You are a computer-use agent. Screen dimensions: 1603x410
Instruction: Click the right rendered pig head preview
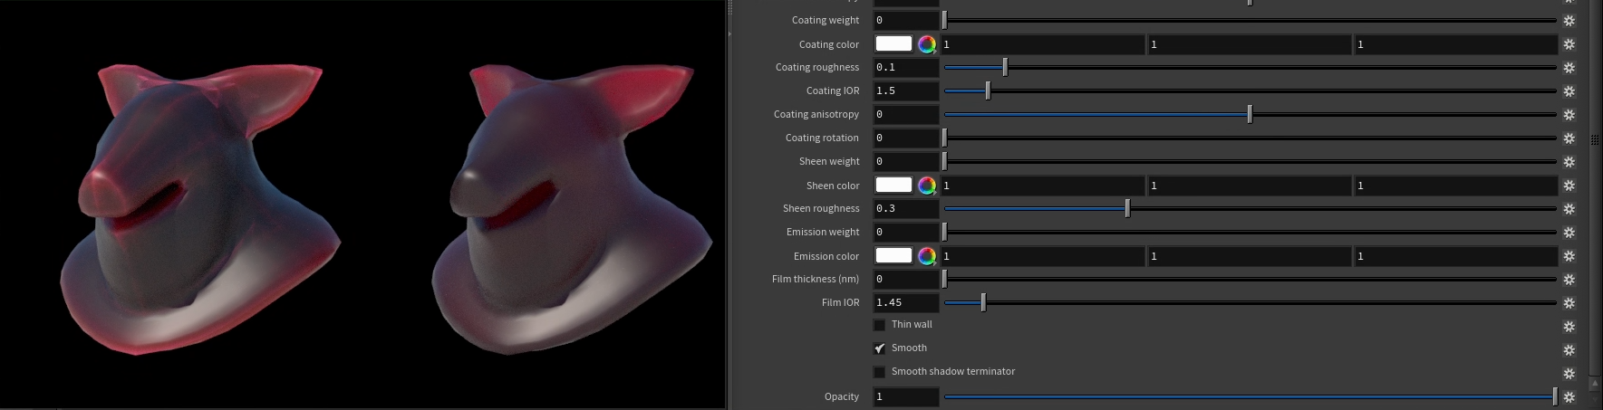pos(571,208)
